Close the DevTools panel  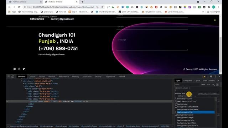219,76
